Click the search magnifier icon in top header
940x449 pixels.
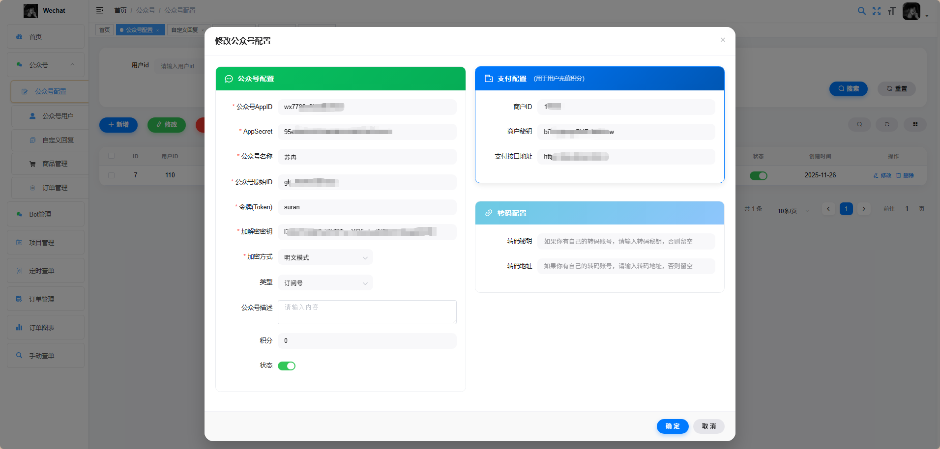click(861, 11)
